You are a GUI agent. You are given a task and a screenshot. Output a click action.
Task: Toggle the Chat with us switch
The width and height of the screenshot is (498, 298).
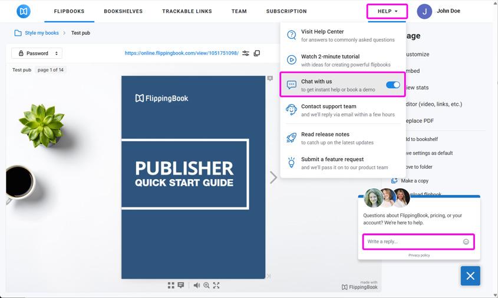pyautogui.click(x=393, y=85)
